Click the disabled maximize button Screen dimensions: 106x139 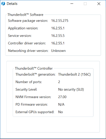pos(85,4)
